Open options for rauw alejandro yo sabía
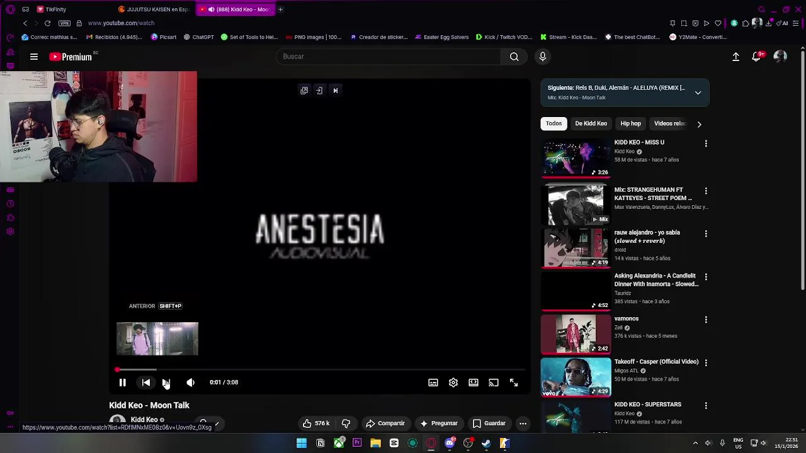The image size is (806, 453). (706, 234)
